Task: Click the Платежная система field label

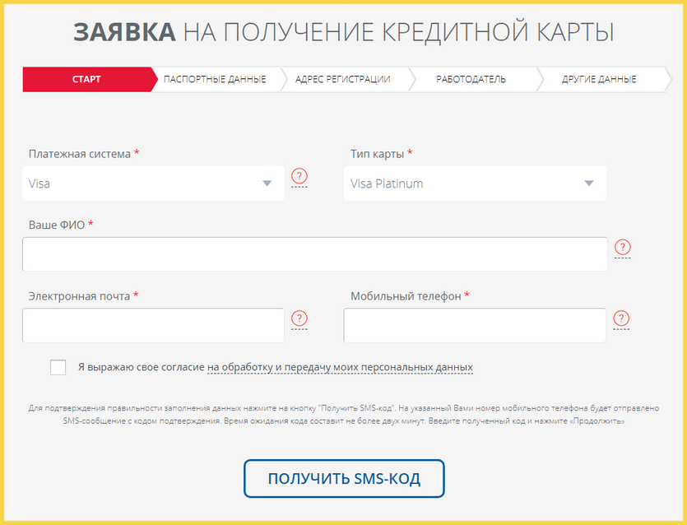Action: 84,154
